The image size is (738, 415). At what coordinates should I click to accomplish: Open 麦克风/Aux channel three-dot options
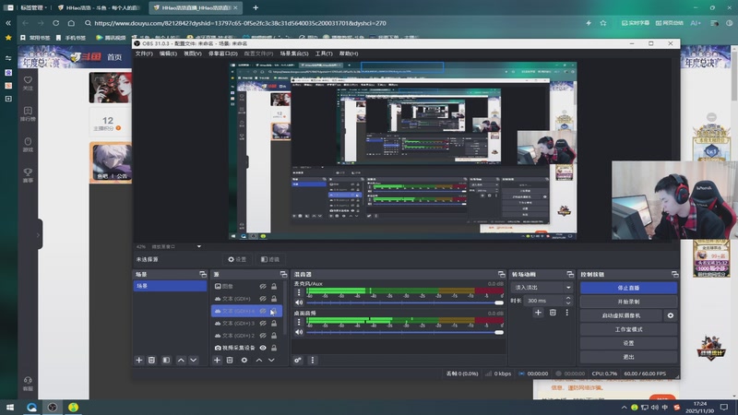(x=299, y=292)
